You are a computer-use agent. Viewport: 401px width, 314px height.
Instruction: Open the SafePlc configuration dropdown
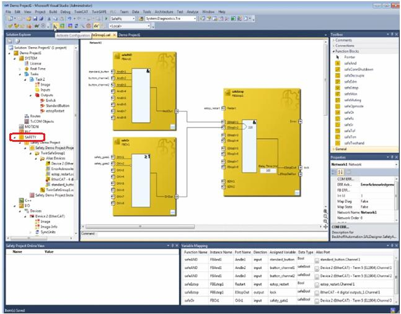coord(133,19)
